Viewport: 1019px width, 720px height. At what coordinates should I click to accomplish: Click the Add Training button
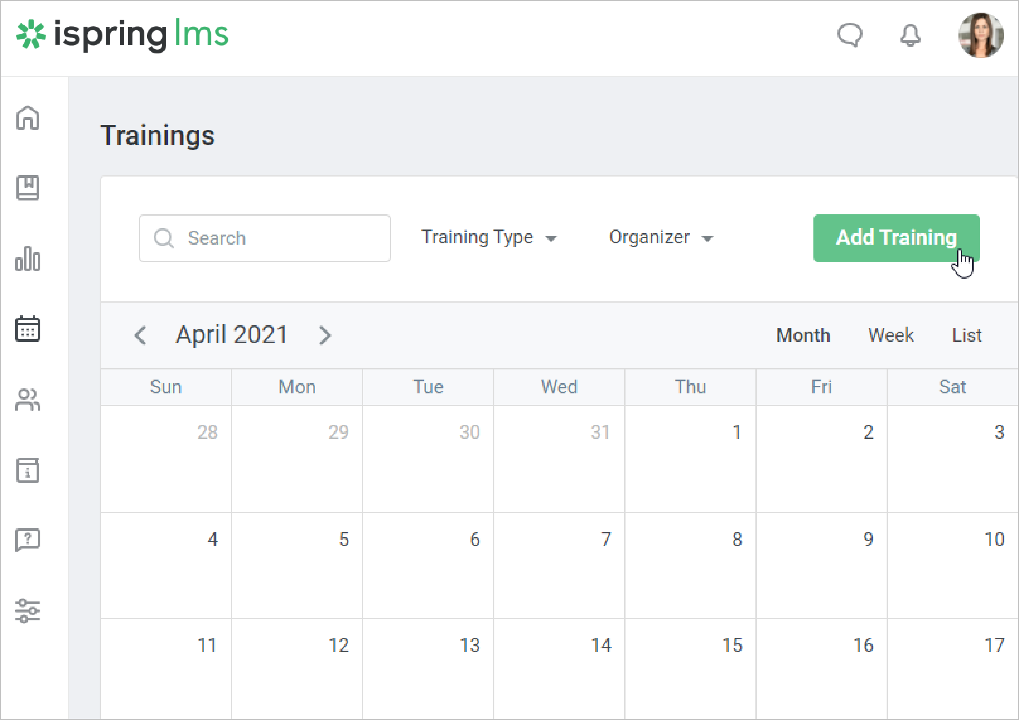pos(896,238)
